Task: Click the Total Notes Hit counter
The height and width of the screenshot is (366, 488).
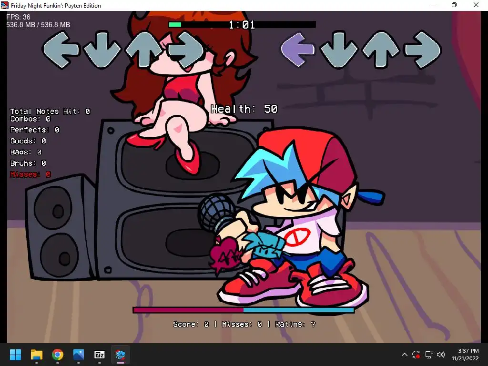Action: click(50, 112)
